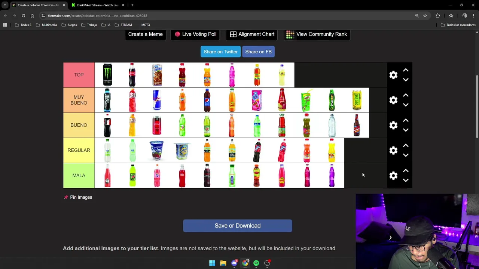Viewport: 479px width, 269px height.
Task: Open the Alignment Chart
Action: point(252,34)
